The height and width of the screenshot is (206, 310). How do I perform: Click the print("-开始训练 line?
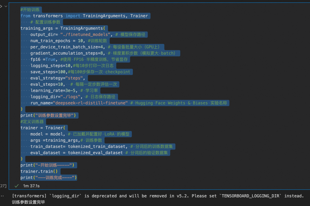coord(47,165)
